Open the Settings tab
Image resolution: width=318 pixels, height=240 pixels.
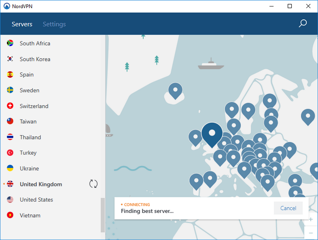click(54, 24)
